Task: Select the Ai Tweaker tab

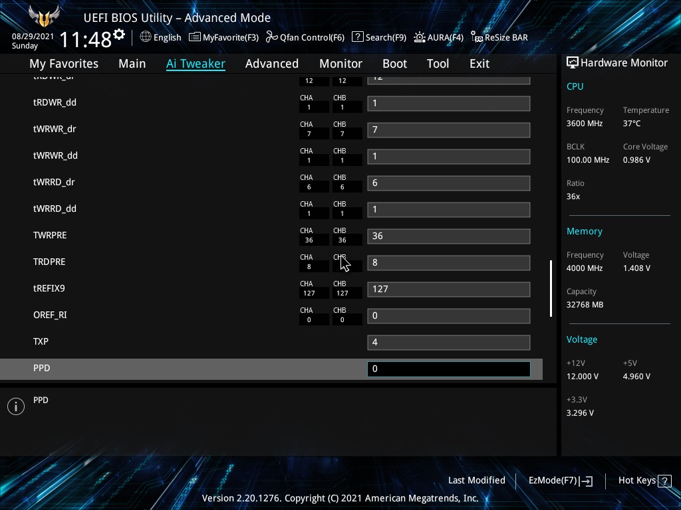Action: (x=196, y=64)
